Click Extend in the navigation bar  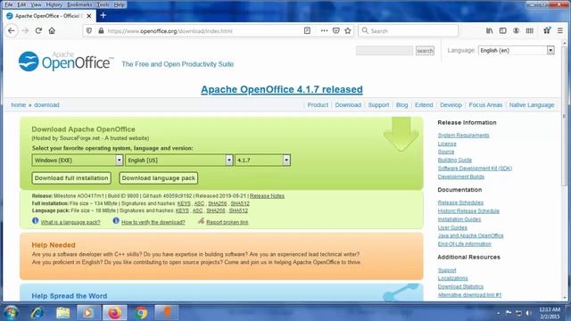click(x=424, y=105)
